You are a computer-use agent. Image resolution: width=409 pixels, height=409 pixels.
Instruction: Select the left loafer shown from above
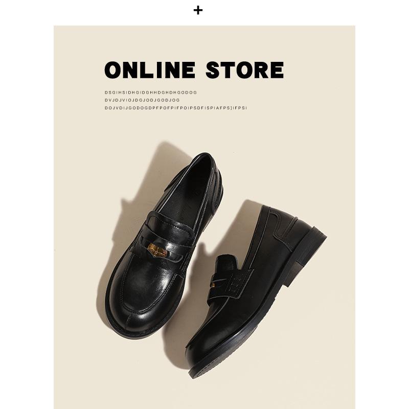164,245
